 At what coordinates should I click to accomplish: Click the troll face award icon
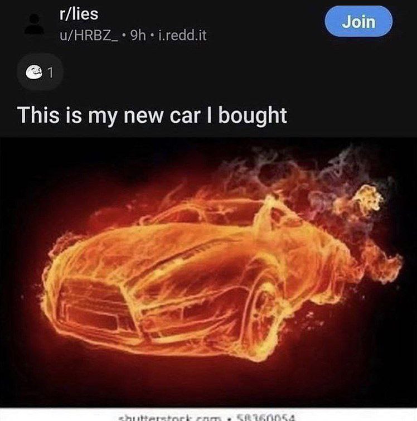coord(34,72)
